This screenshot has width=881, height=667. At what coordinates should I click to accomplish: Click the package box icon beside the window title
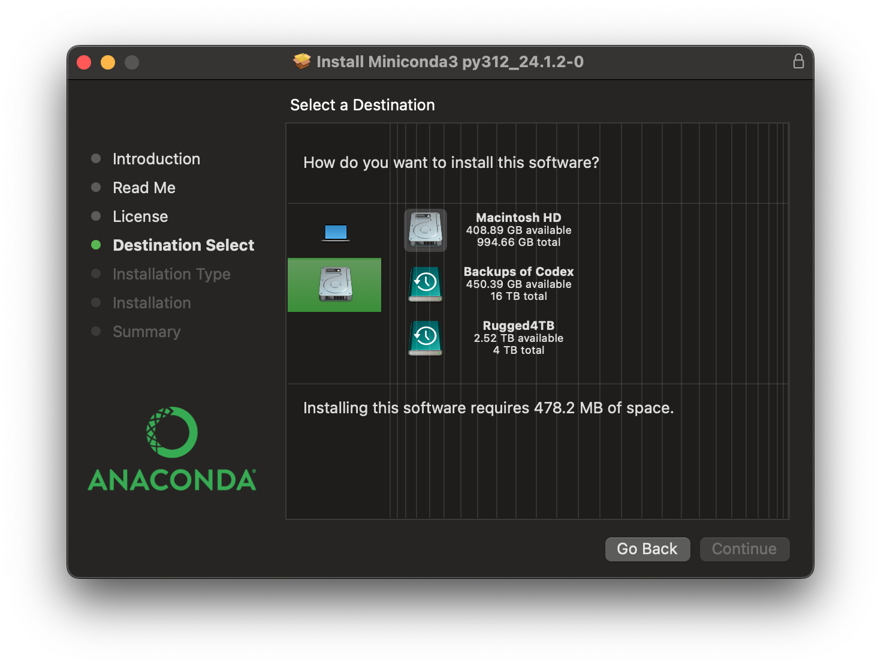coord(302,61)
